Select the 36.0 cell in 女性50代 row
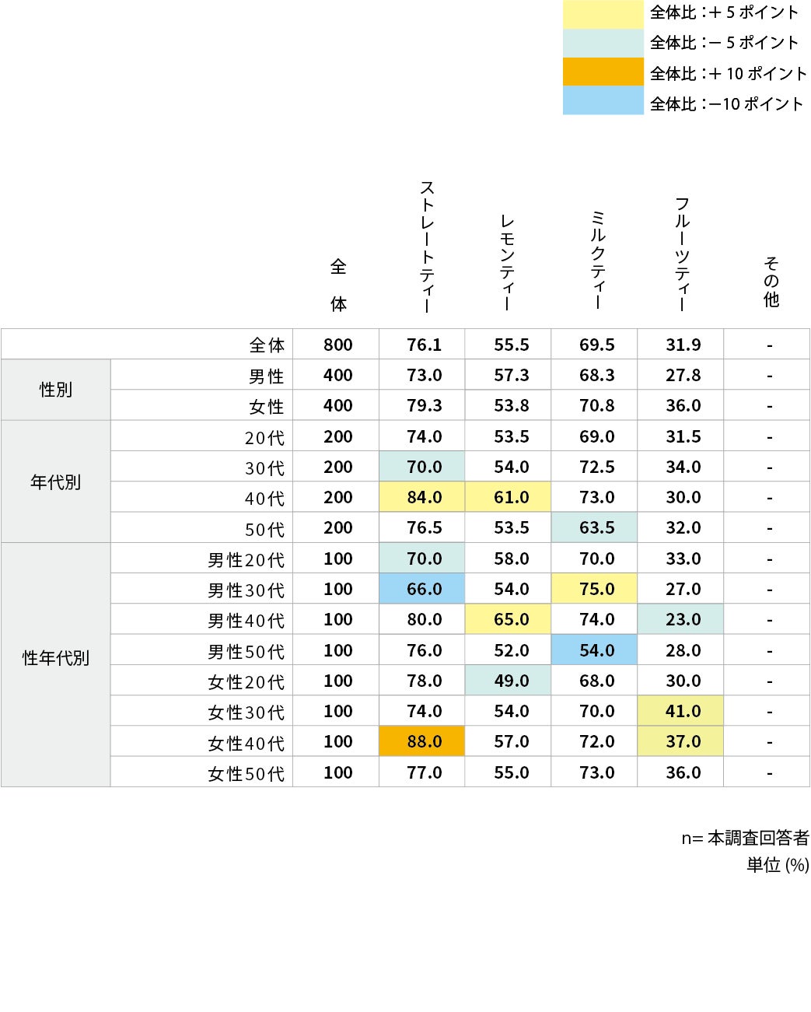 (x=680, y=772)
